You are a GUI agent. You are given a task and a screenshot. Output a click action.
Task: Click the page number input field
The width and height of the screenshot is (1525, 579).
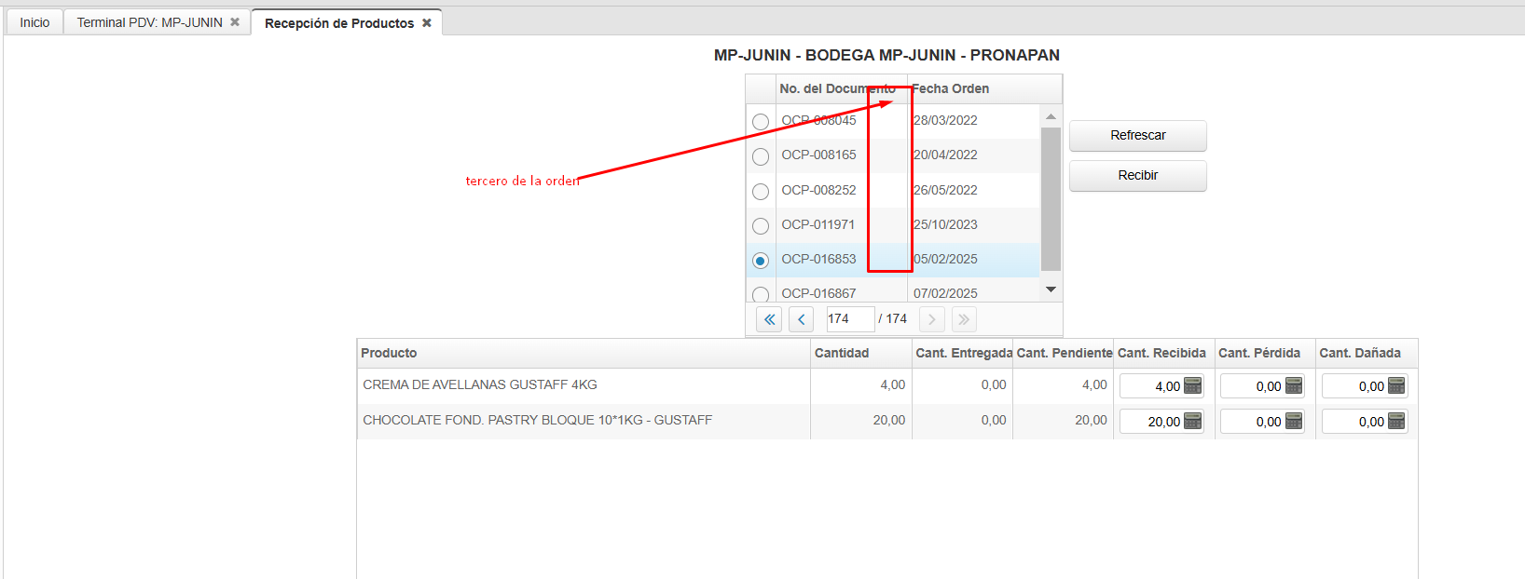tap(849, 319)
